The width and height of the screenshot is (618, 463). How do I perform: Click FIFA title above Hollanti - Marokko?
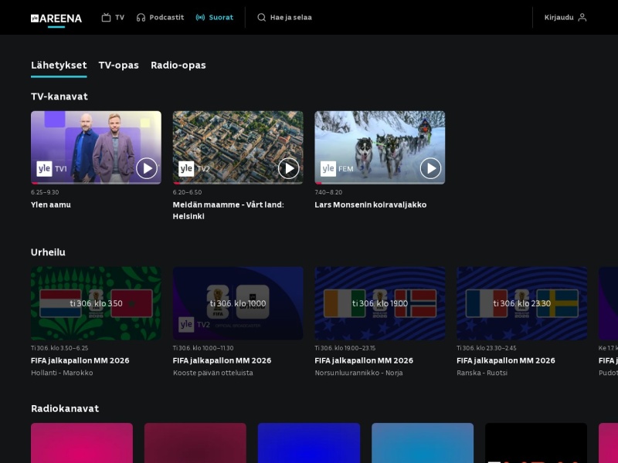click(x=80, y=360)
